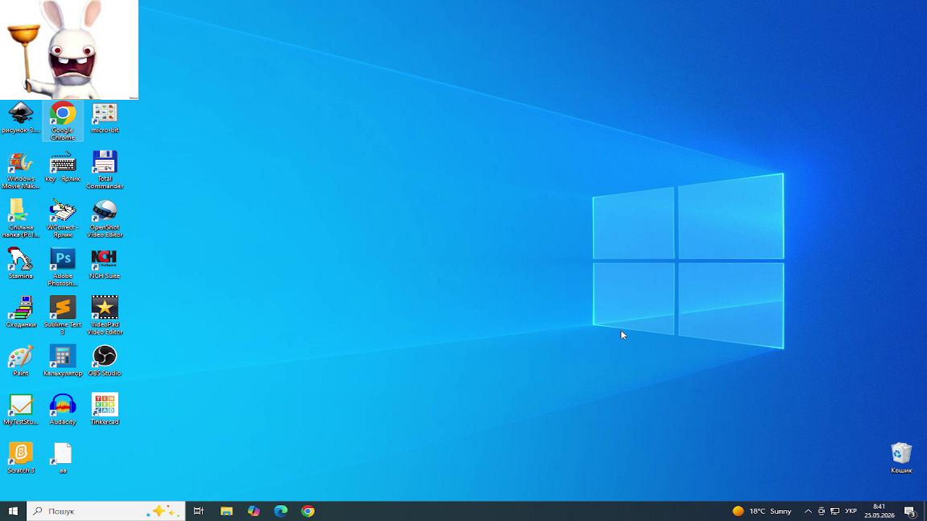Select the Adobe Photoshop desktop icon

(x=63, y=268)
